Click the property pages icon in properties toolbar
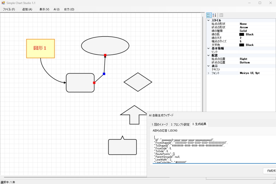The image size is (276, 184). pos(221,15)
